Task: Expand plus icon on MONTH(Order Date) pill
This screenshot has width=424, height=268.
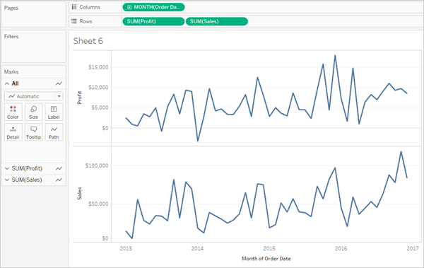Action: [129, 7]
